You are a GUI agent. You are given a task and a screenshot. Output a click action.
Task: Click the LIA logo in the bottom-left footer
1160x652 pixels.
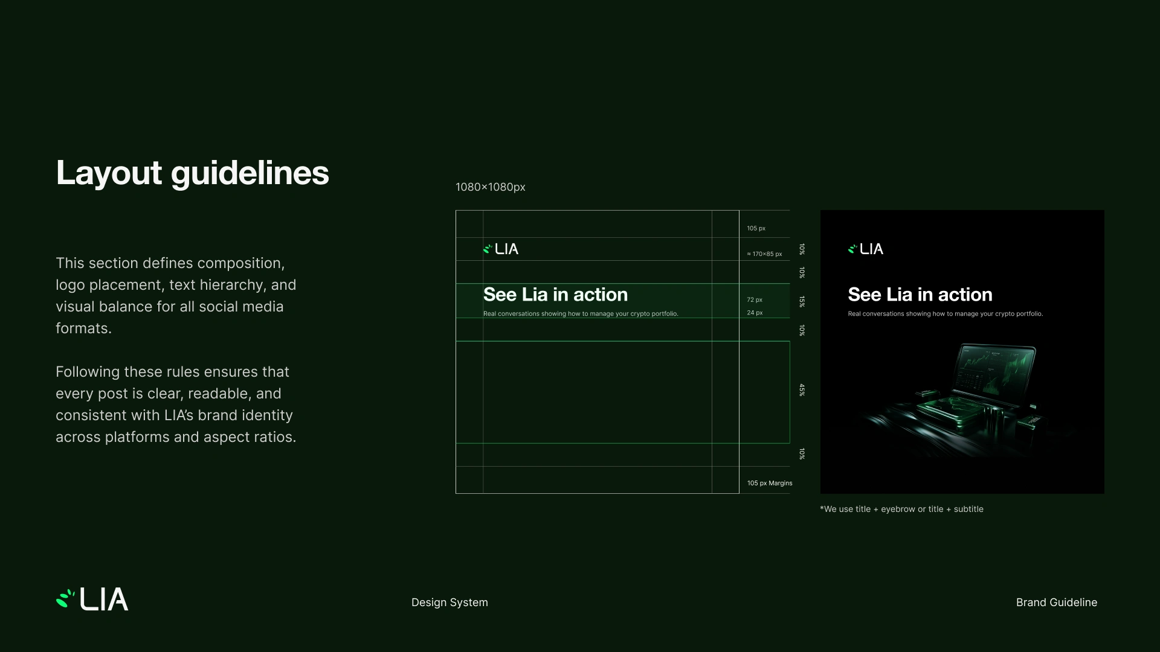pos(92,599)
